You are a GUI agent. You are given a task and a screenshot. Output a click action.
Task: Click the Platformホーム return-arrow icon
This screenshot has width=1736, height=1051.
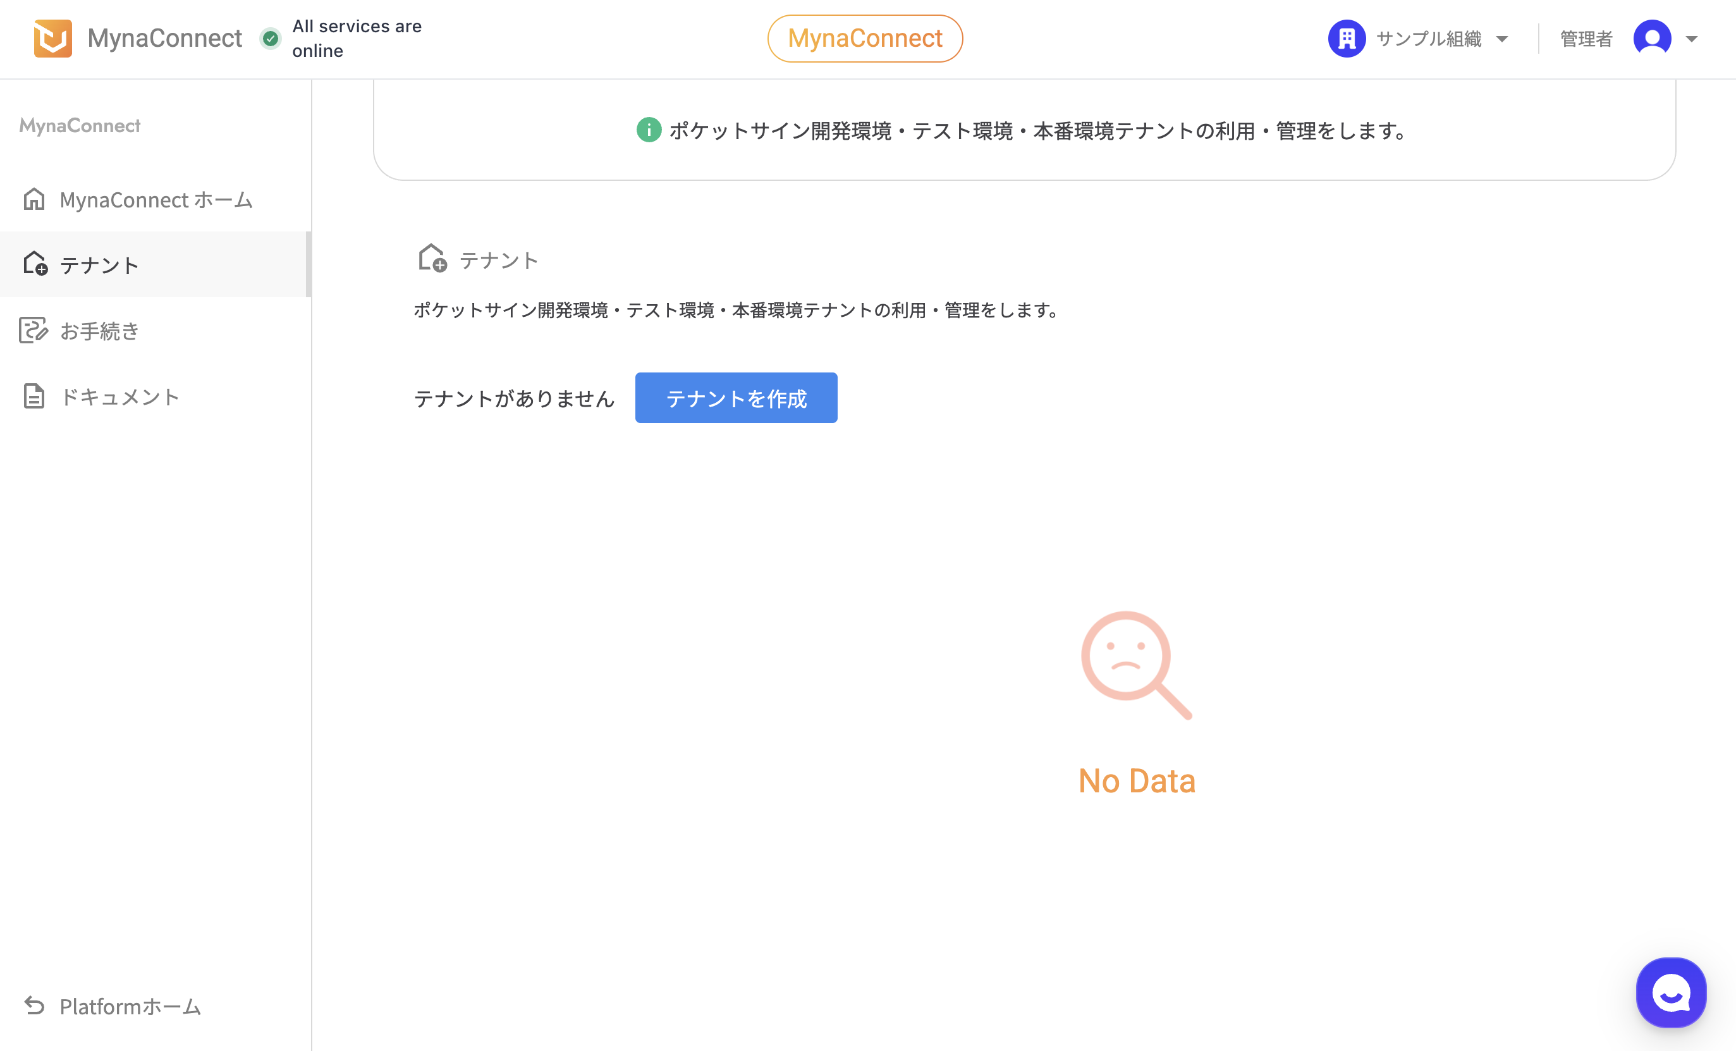pos(35,1006)
